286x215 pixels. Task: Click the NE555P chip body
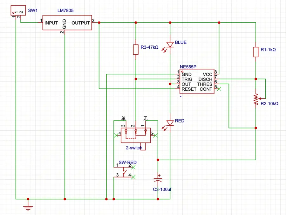coord(197,82)
